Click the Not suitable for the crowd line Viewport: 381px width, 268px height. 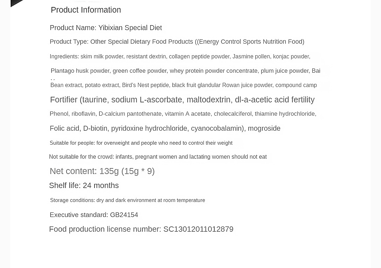pos(158,157)
